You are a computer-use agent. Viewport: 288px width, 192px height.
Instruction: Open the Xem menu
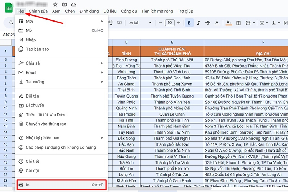point(56,11)
